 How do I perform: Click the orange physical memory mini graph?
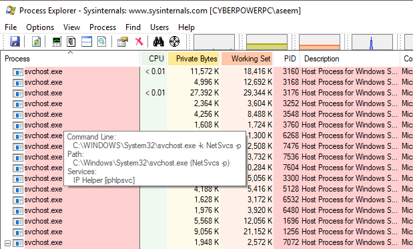320,42
